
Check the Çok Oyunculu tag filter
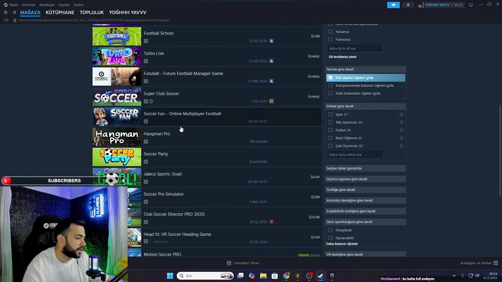330,146
